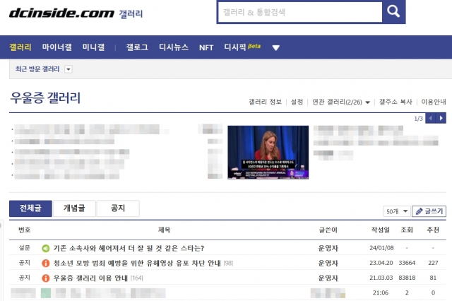
Task: Click the 글쓰기 write button
Action: click(x=429, y=211)
